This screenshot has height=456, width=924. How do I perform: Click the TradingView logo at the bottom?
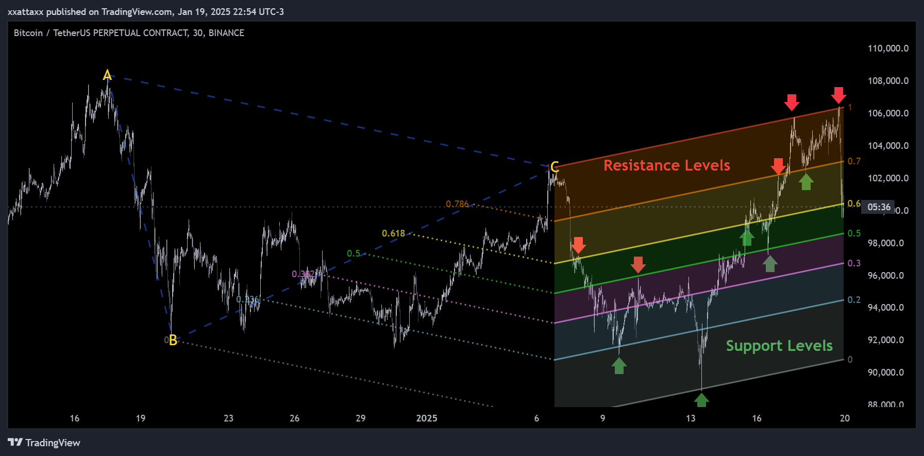coord(44,443)
